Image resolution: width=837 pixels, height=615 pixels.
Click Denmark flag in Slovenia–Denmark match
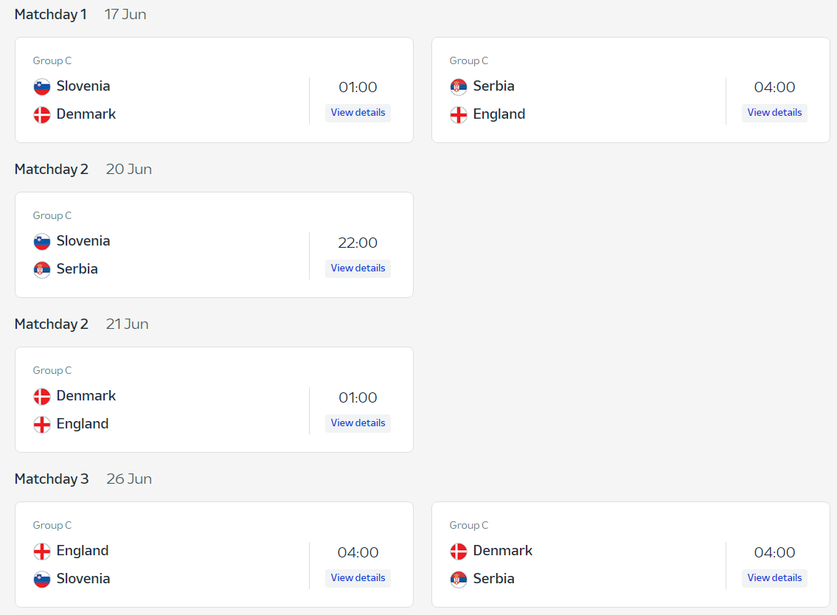[42, 115]
